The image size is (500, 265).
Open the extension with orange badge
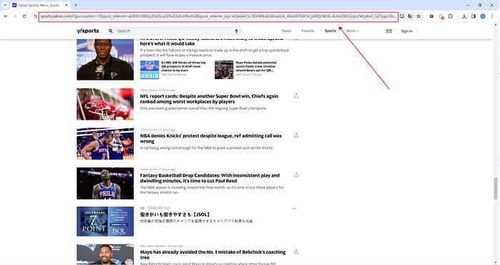[441, 16]
